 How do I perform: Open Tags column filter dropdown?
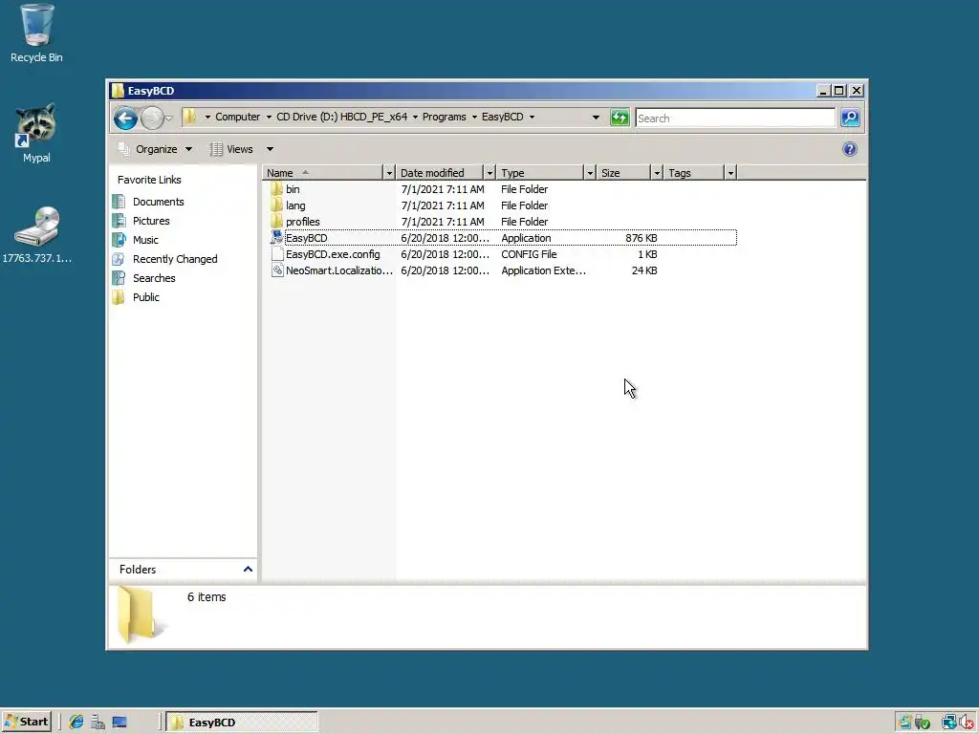(x=730, y=173)
